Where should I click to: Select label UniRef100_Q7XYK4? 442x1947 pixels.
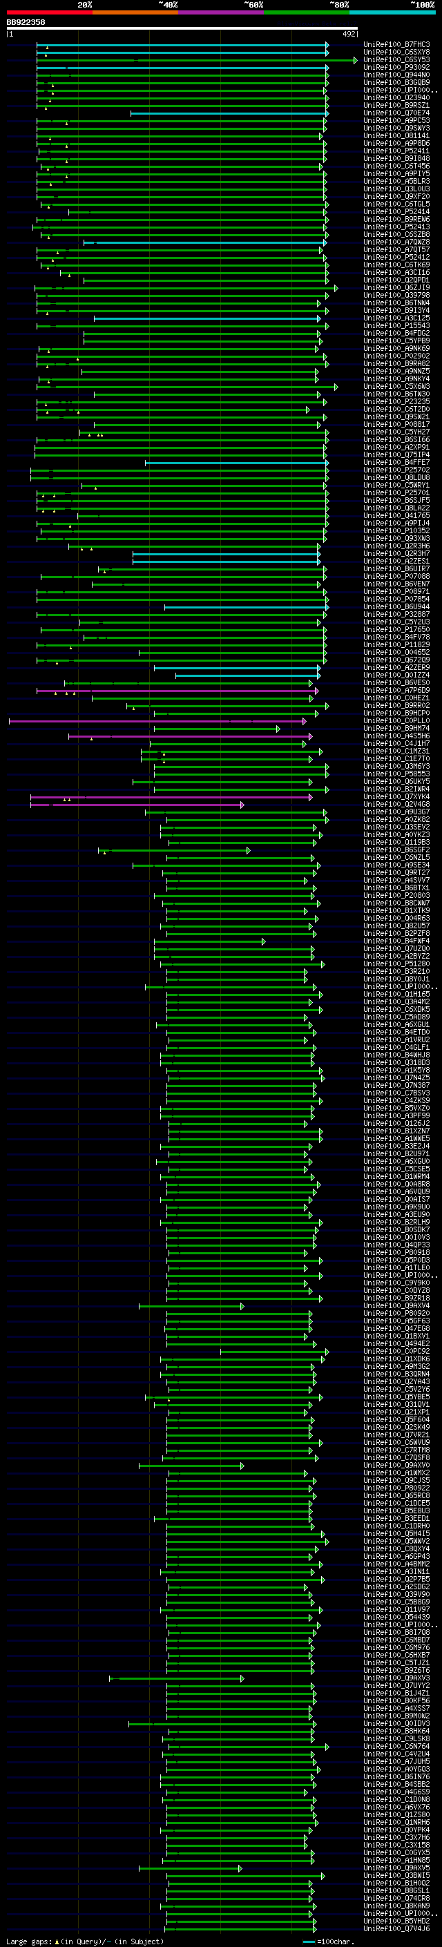(396, 796)
